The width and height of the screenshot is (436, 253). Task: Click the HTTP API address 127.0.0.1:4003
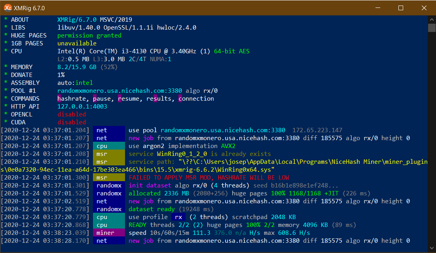point(82,107)
